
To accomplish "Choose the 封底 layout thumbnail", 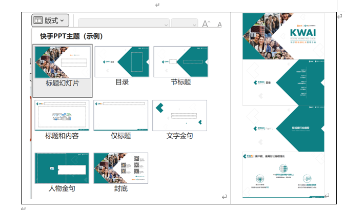I will point(121,168).
